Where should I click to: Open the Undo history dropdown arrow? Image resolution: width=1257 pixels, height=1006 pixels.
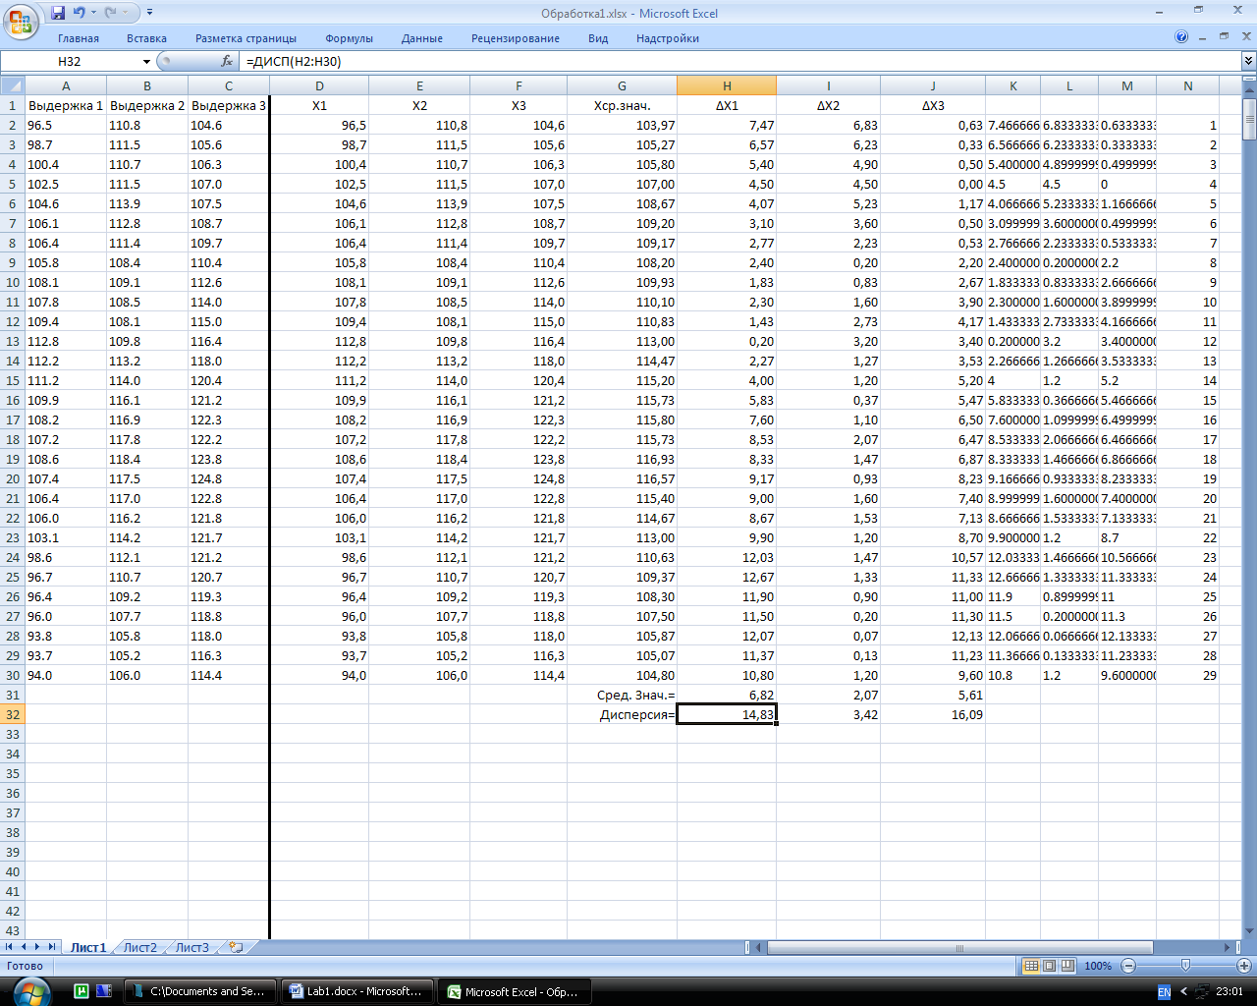tap(93, 13)
